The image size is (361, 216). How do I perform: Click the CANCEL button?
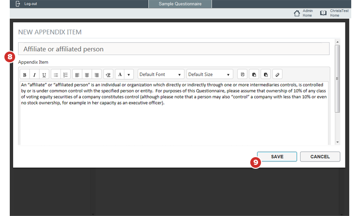pos(320,157)
